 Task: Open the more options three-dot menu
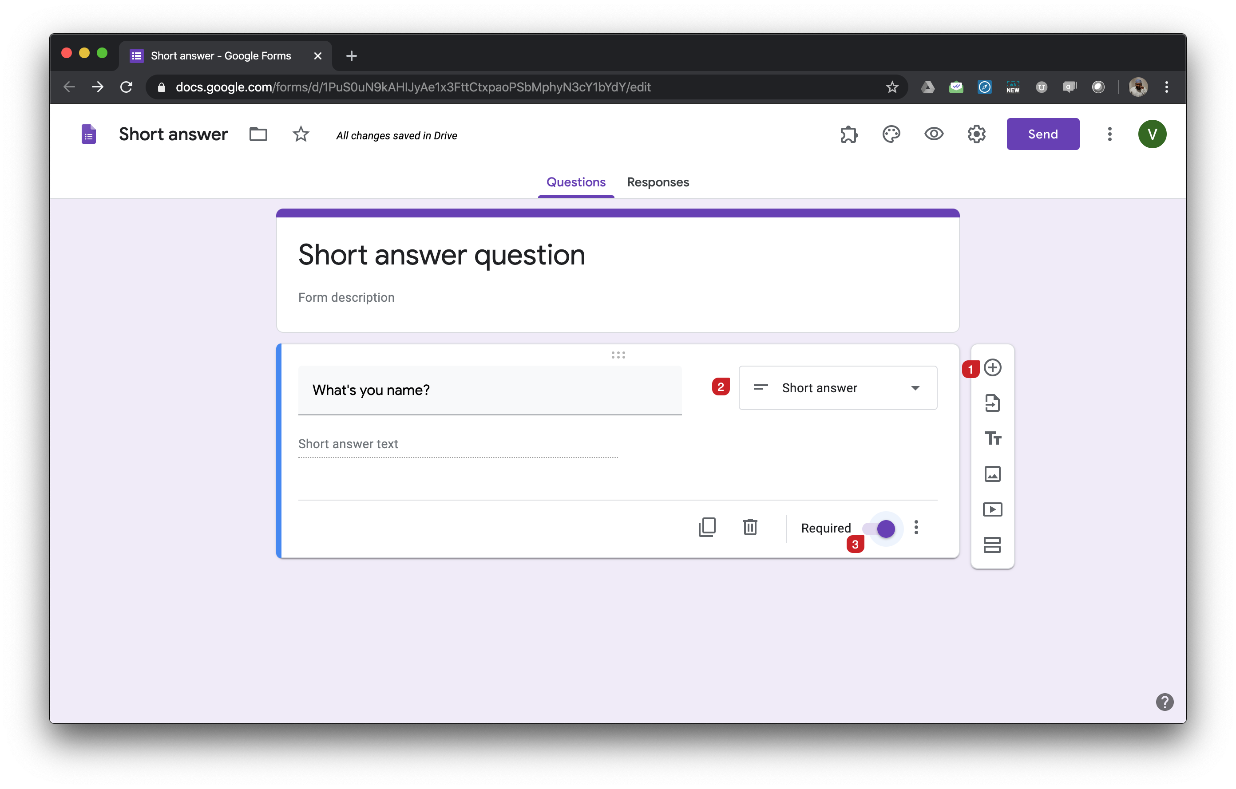click(916, 528)
